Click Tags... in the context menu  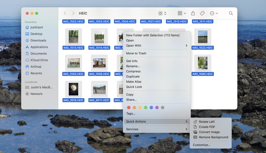(131, 114)
